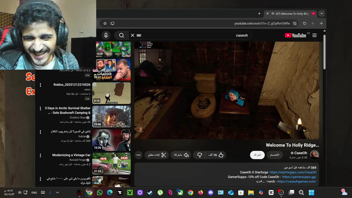Click the system tray volume speaker icon
Image resolution: width=352 pixels, height=198 pixels.
pos(20,193)
